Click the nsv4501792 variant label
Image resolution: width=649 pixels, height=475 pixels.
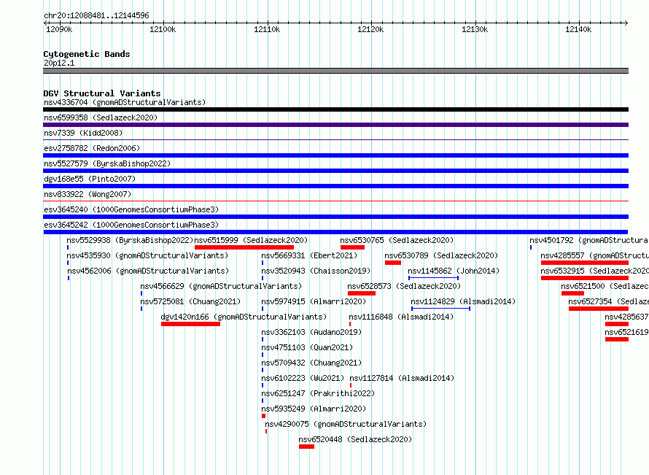pos(588,240)
